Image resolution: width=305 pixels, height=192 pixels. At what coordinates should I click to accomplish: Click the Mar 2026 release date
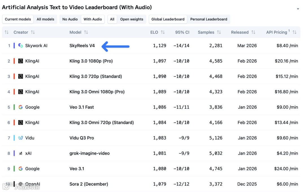[x=247, y=46]
